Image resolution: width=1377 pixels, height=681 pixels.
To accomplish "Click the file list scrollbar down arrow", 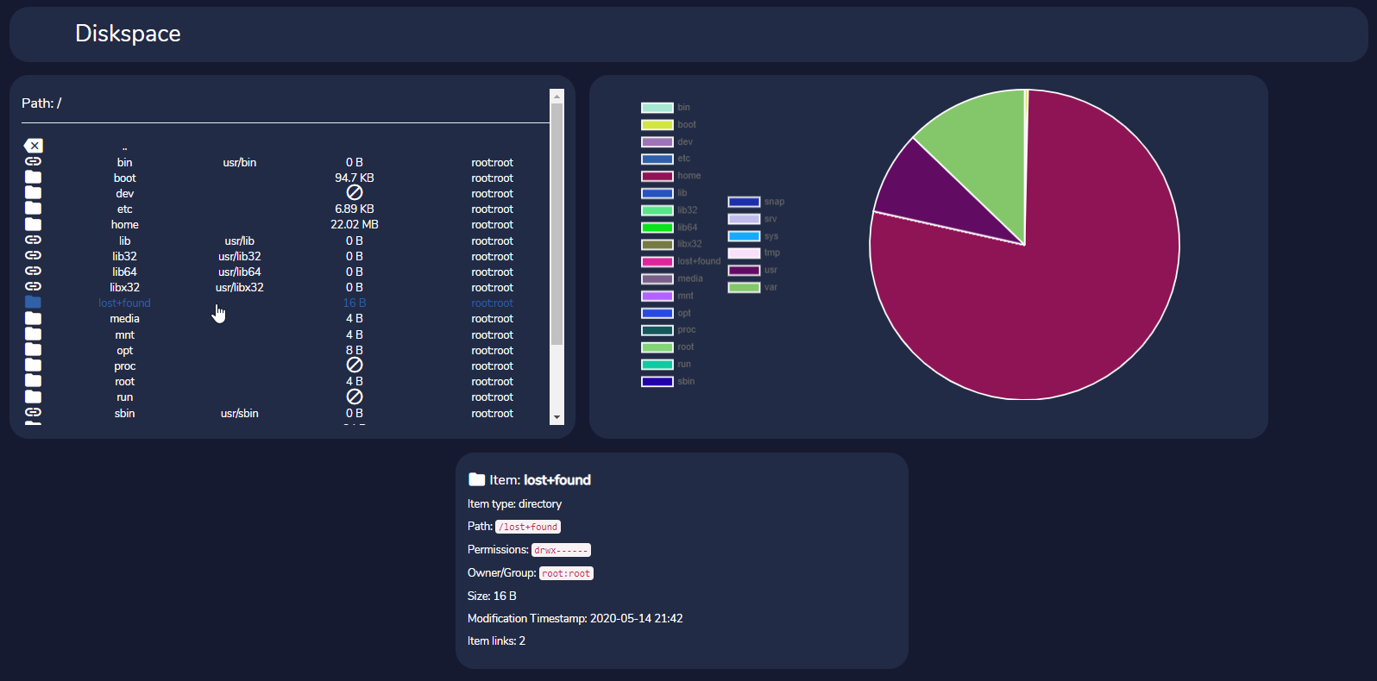I will click(x=556, y=417).
